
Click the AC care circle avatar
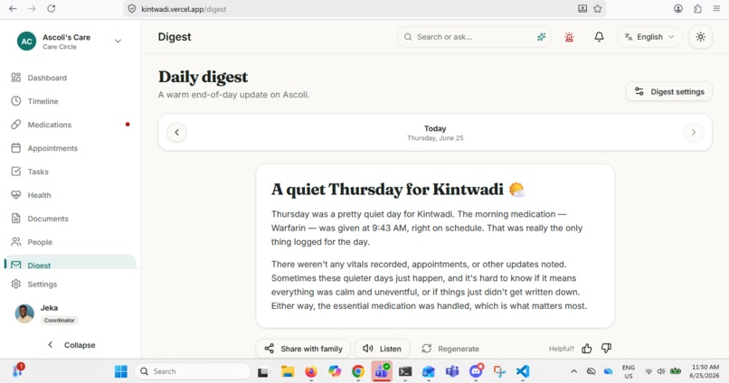click(x=26, y=42)
